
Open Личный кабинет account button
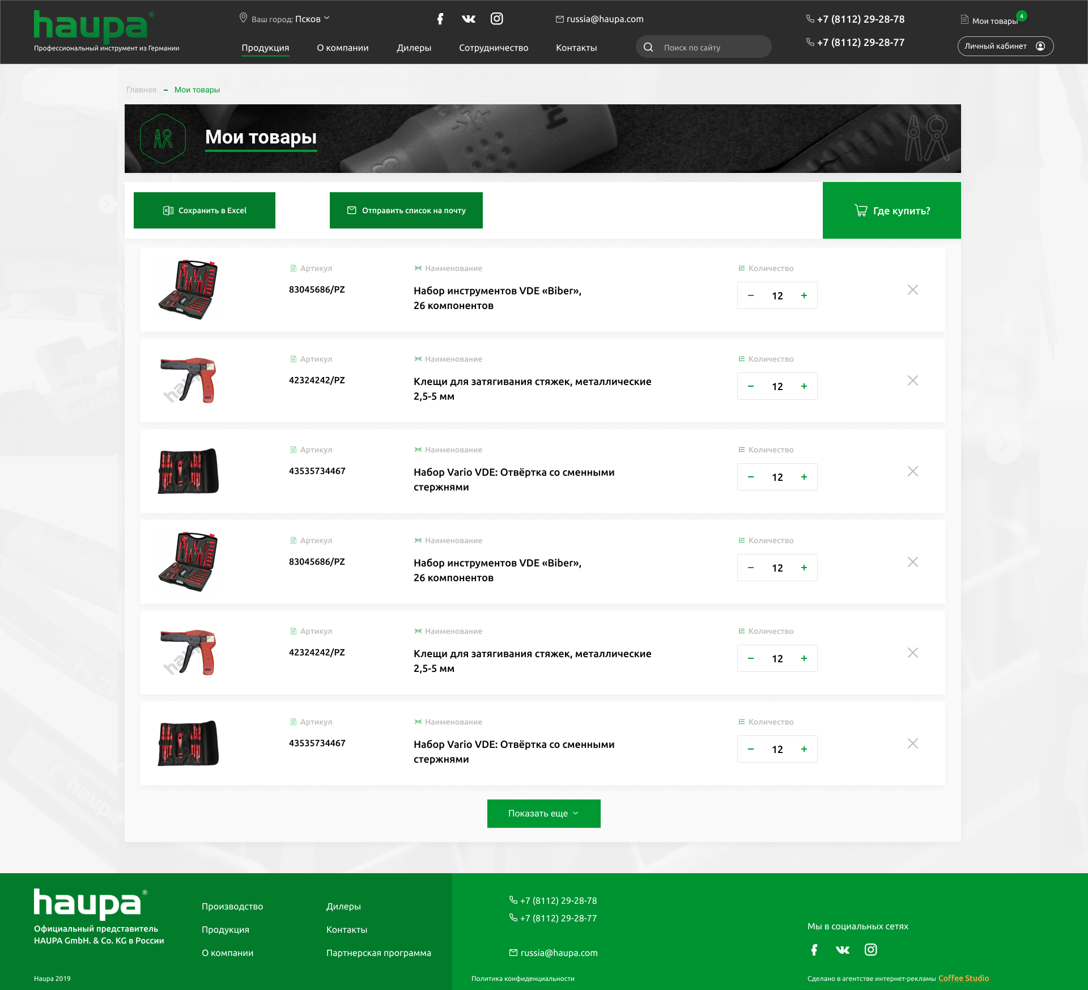click(1005, 46)
